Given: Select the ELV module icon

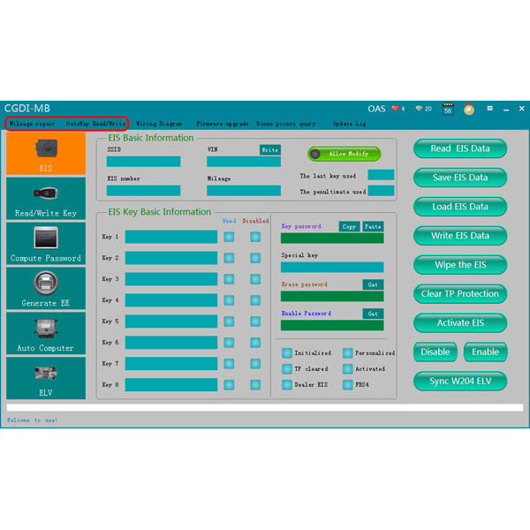Looking at the screenshot, I should tap(46, 377).
